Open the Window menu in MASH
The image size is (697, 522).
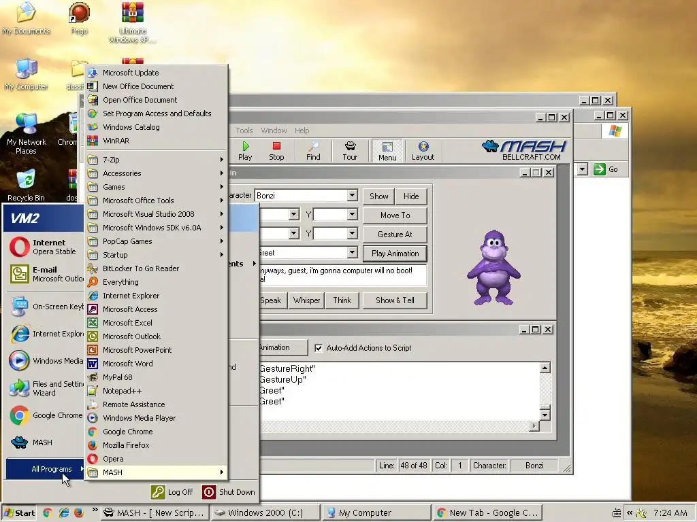click(274, 130)
